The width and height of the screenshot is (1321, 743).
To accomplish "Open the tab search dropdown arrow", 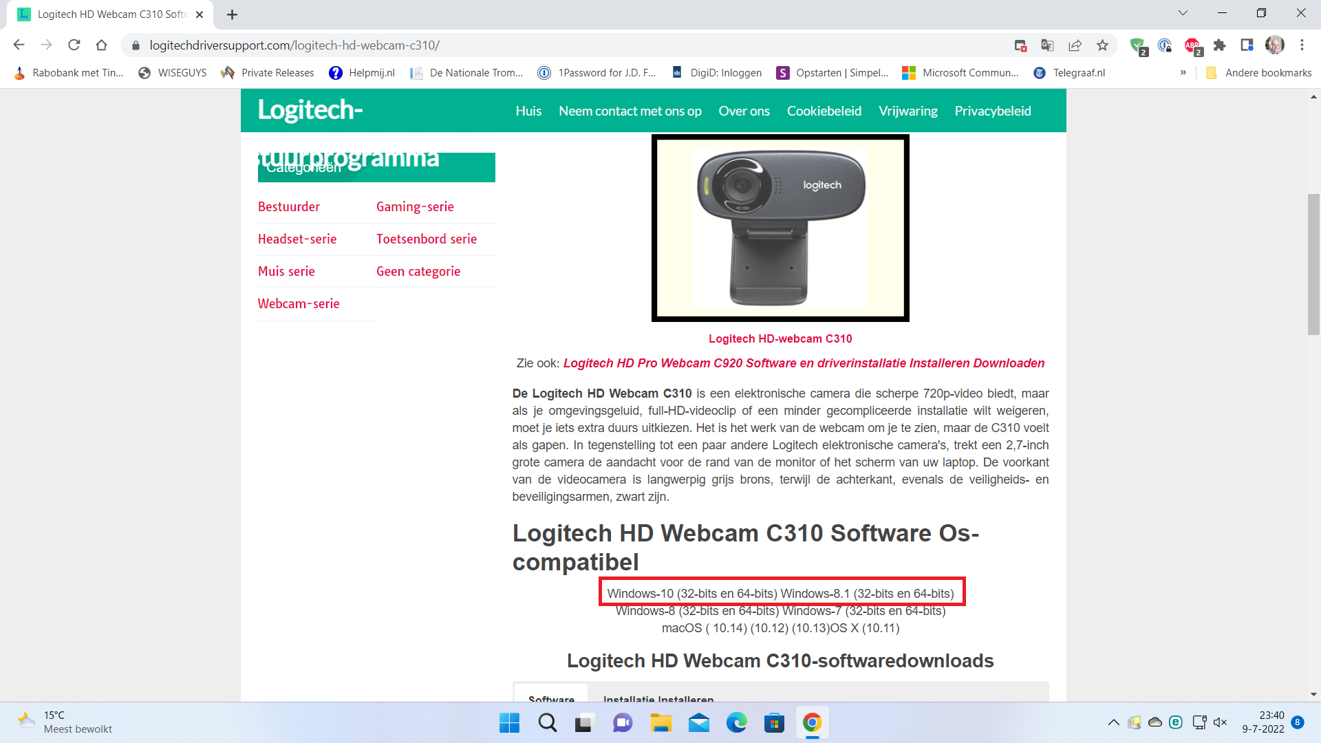I will 1183,13.
